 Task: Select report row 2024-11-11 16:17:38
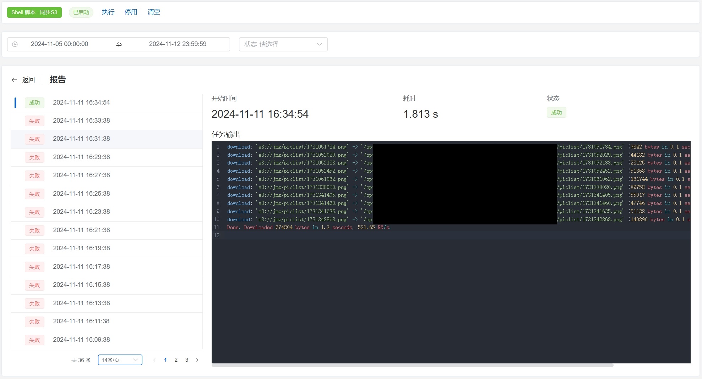pyautogui.click(x=107, y=267)
